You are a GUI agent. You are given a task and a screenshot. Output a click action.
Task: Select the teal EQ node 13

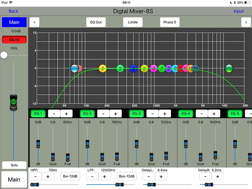[196, 68]
